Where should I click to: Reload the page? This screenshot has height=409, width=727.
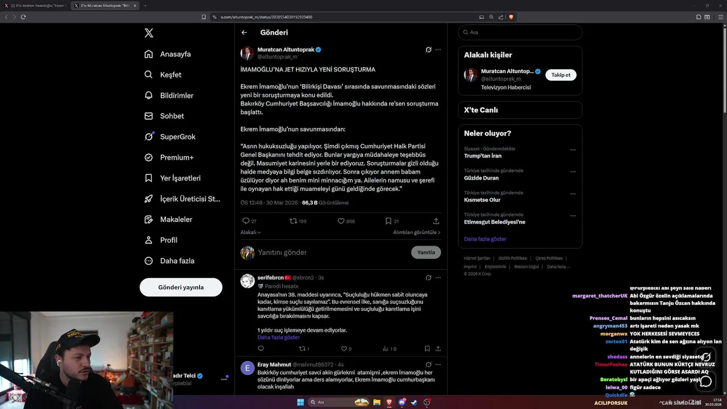(x=23, y=17)
